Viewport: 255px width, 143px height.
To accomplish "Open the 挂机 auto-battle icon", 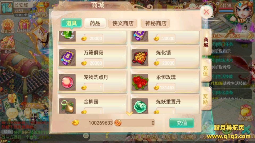I will [x=8, y=43].
